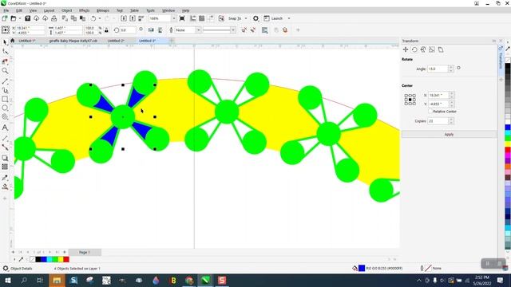Select the Zoom magnifier tool
This screenshot has height=287, width=511.
(x=5, y=71)
